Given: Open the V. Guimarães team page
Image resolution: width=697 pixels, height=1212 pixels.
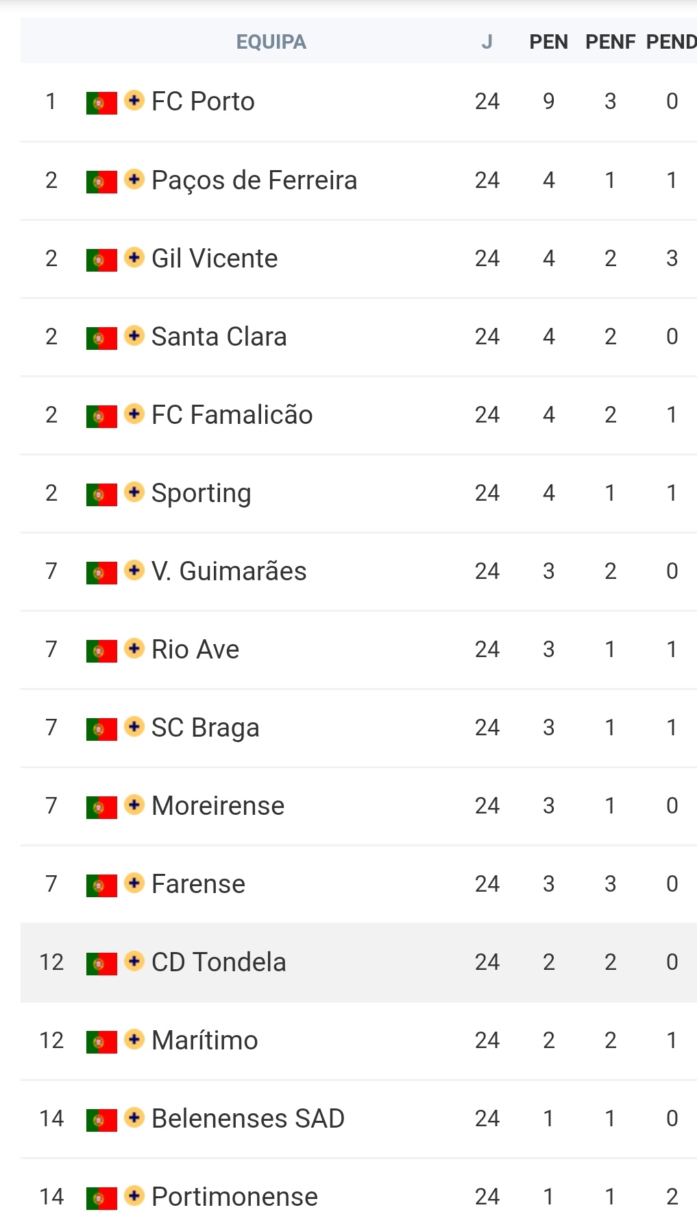Looking at the screenshot, I should pyautogui.click(x=229, y=571).
